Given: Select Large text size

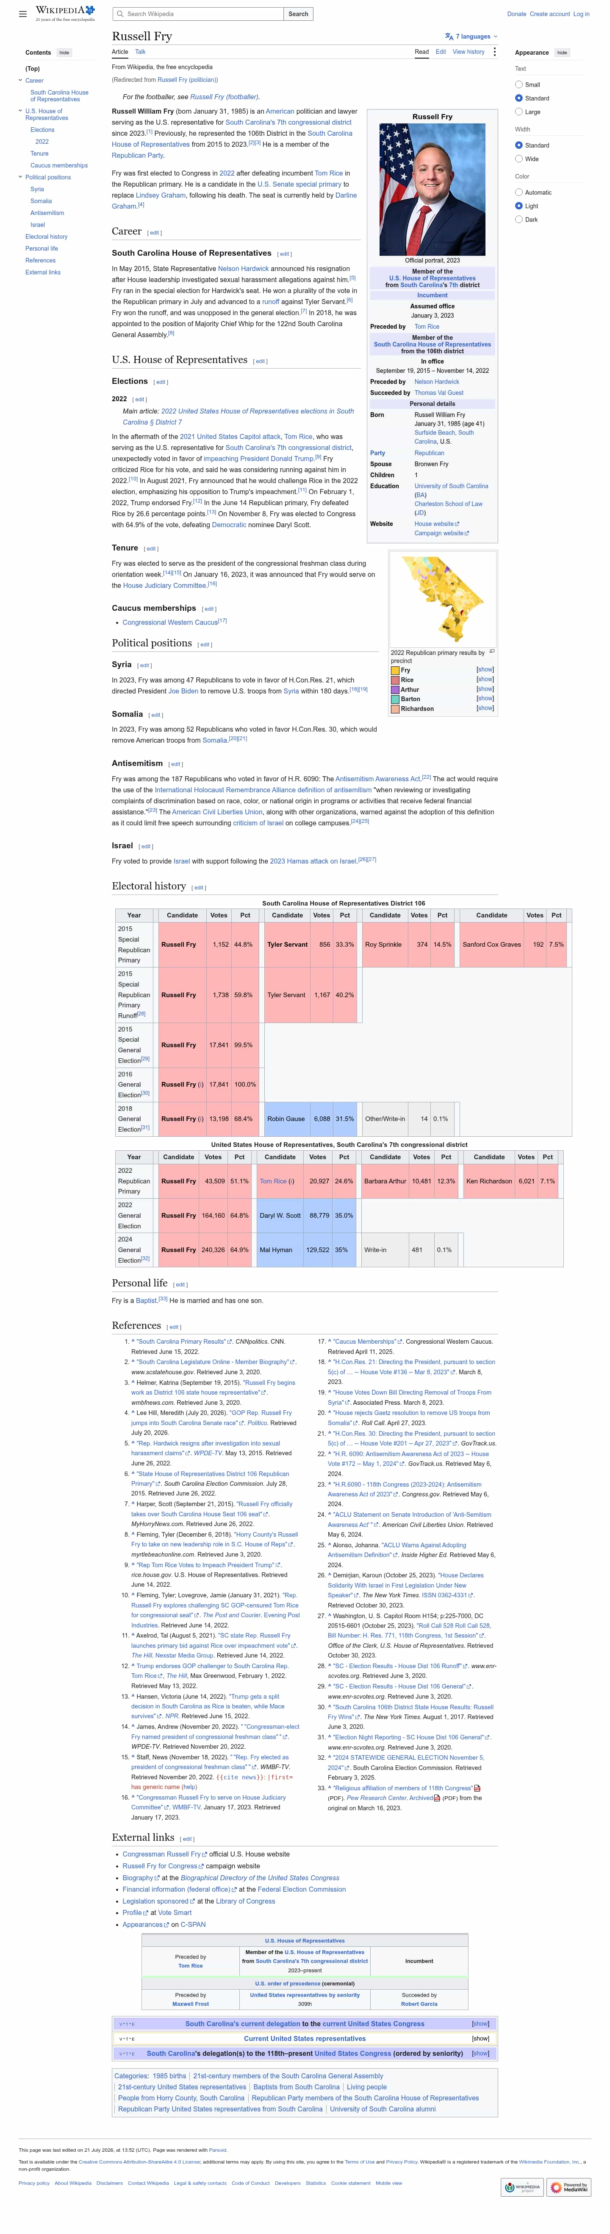Looking at the screenshot, I should pyautogui.click(x=519, y=112).
